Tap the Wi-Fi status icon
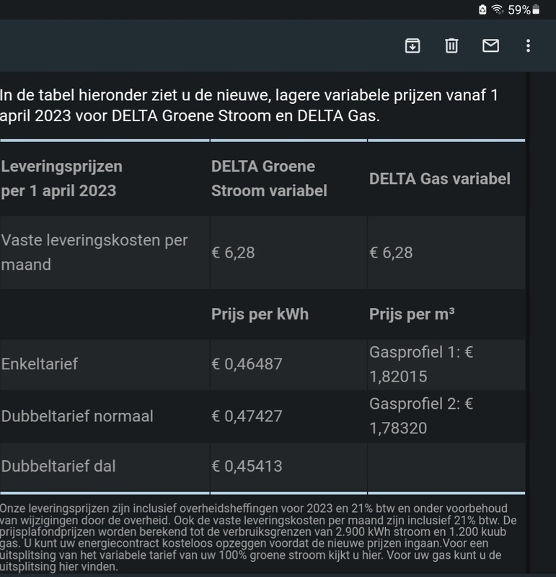 pos(498,9)
